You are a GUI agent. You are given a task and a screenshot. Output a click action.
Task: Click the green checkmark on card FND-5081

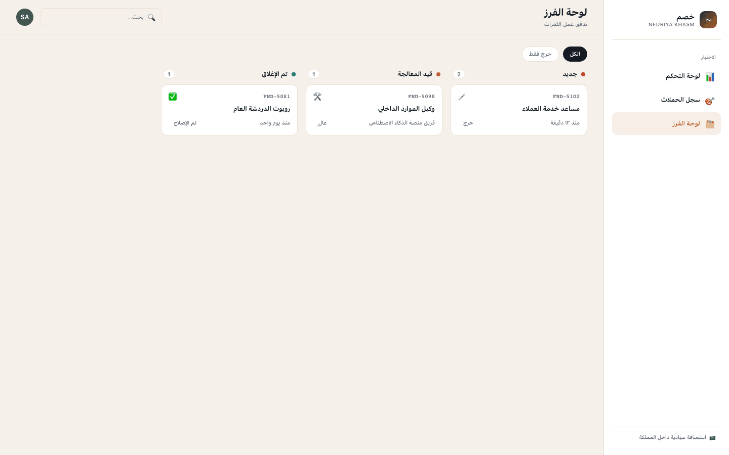173,97
